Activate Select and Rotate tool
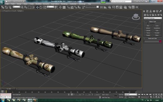The image size is (163, 102). pos(41,7)
